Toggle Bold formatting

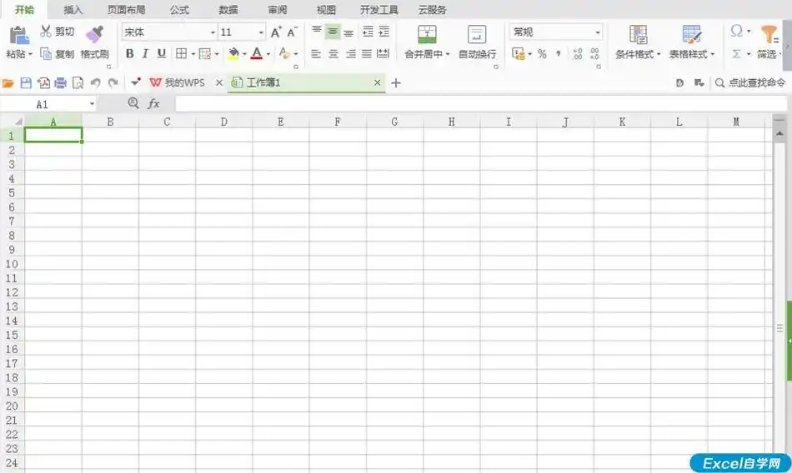click(129, 54)
